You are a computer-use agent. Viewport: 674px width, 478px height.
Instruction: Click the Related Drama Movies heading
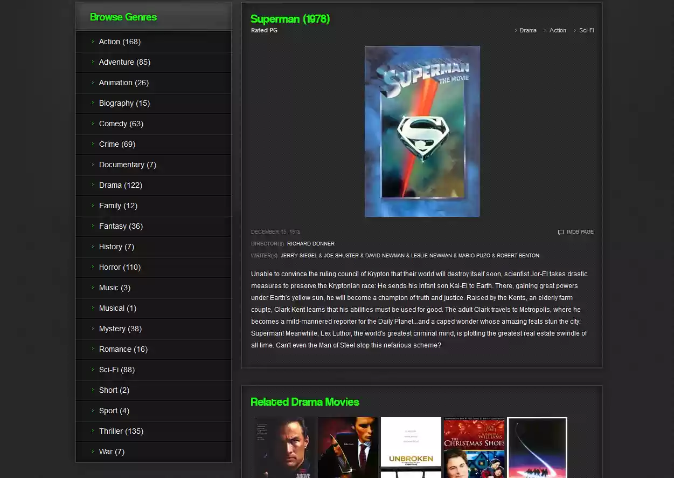click(305, 402)
